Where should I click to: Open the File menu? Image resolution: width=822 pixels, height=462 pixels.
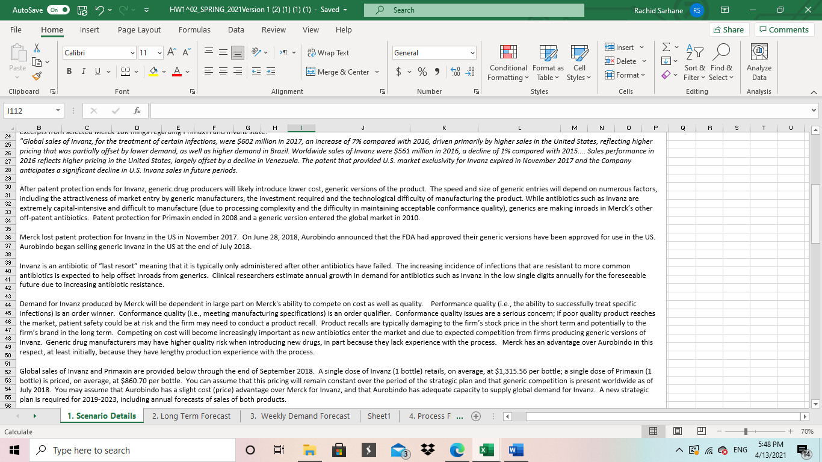point(16,30)
